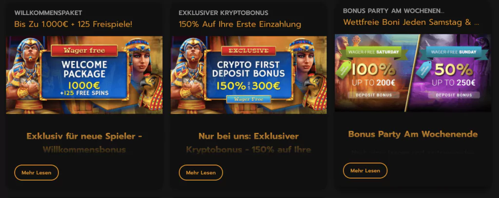Click the Exklusiv für neue Spieler title

(x=84, y=136)
